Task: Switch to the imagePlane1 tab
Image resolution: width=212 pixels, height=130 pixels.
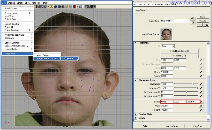Action: [x=140, y=10]
